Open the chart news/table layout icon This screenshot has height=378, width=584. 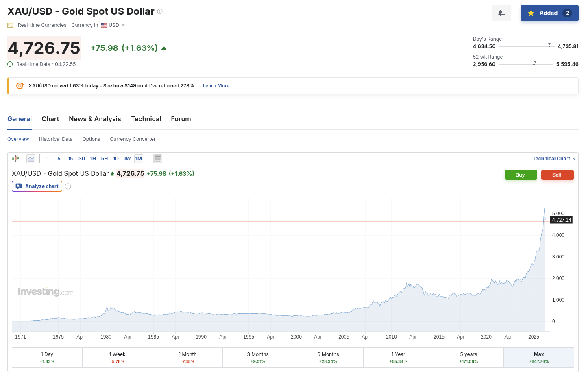[158, 159]
